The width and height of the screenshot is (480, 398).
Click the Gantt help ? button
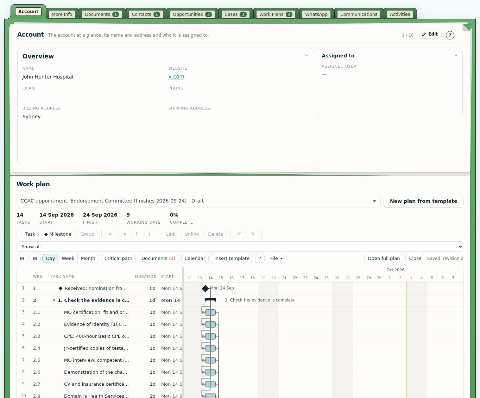point(260,259)
